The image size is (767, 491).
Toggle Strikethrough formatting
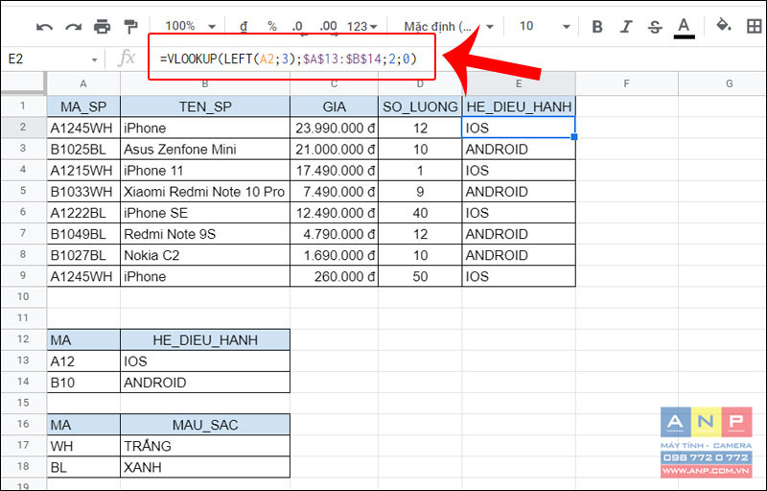click(x=655, y=27)
